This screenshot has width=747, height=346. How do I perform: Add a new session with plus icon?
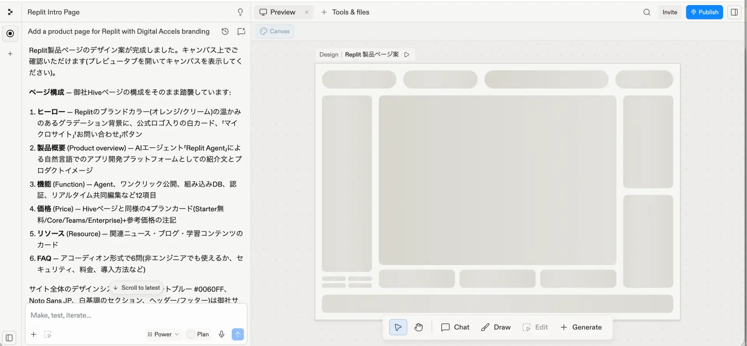pos(11,54)
